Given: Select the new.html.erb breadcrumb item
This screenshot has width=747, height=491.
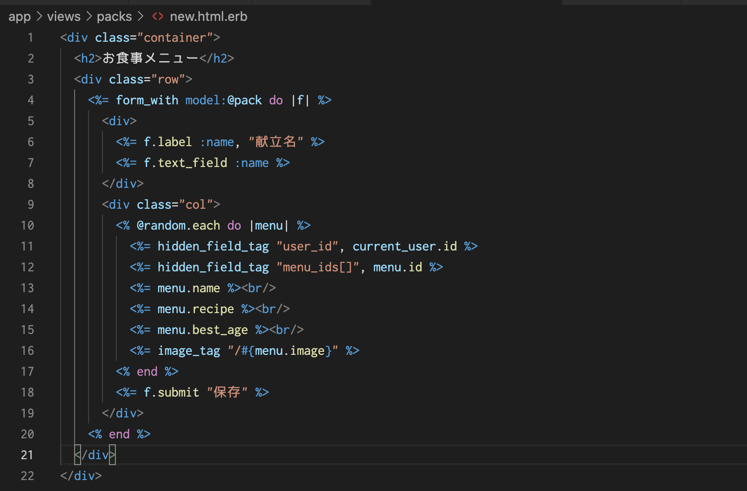Looking at the screenshot, I should [x=208, y=16].
